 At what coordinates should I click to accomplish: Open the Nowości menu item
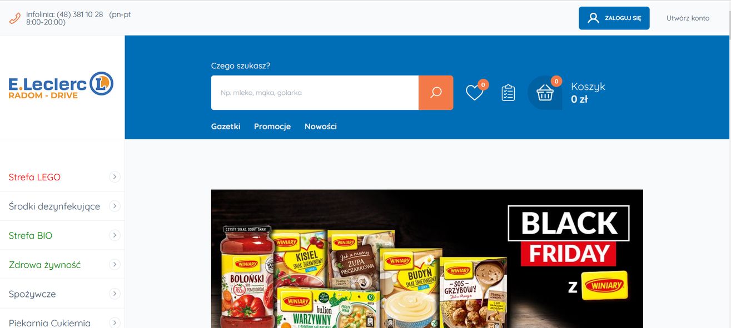[321, 127]
